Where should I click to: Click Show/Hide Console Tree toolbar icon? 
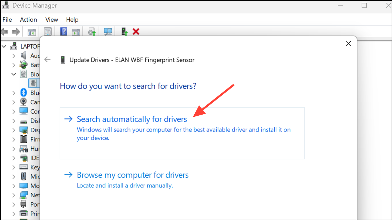point(32,32)
